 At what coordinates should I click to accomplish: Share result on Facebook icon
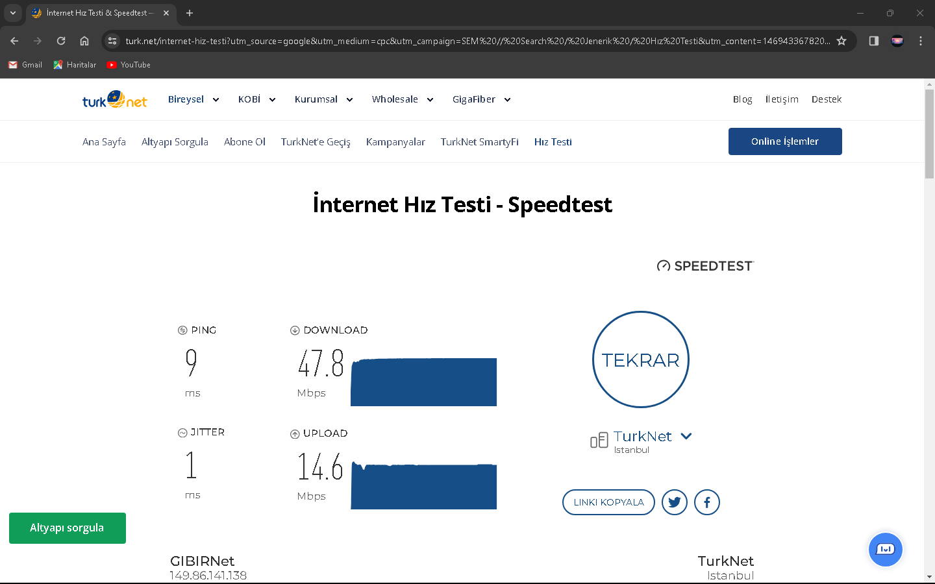point(707,502)
